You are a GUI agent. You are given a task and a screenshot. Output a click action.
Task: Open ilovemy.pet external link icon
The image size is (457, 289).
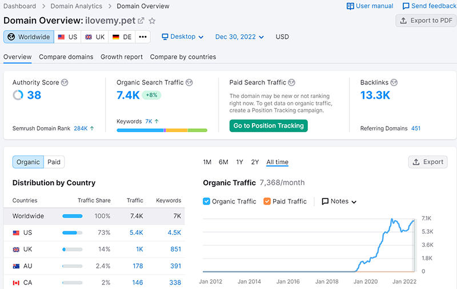pos(141,21)
